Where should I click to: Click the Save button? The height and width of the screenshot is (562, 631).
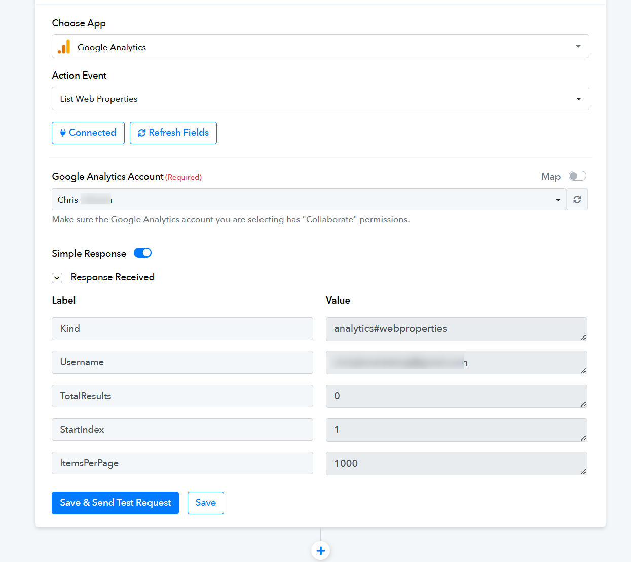coord(206,503)
